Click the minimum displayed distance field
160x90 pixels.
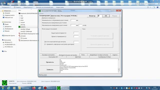click(x=73, y=20)
